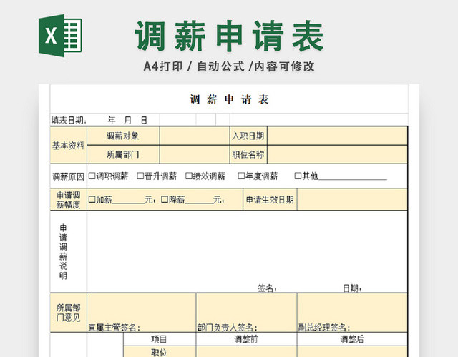Click the 项目 header cell
This screenshot has height=357, width=458.
[160, 339]
